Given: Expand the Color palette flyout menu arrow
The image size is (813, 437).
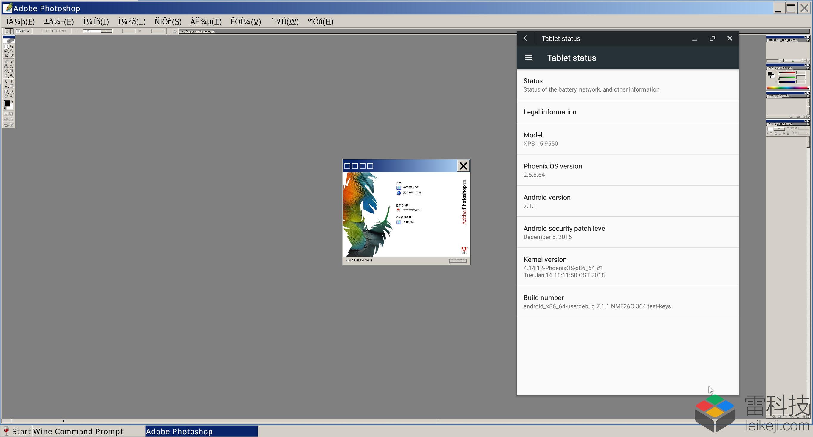Looking at the screenshot, I should pyautogui.click(x=808, y=68).
